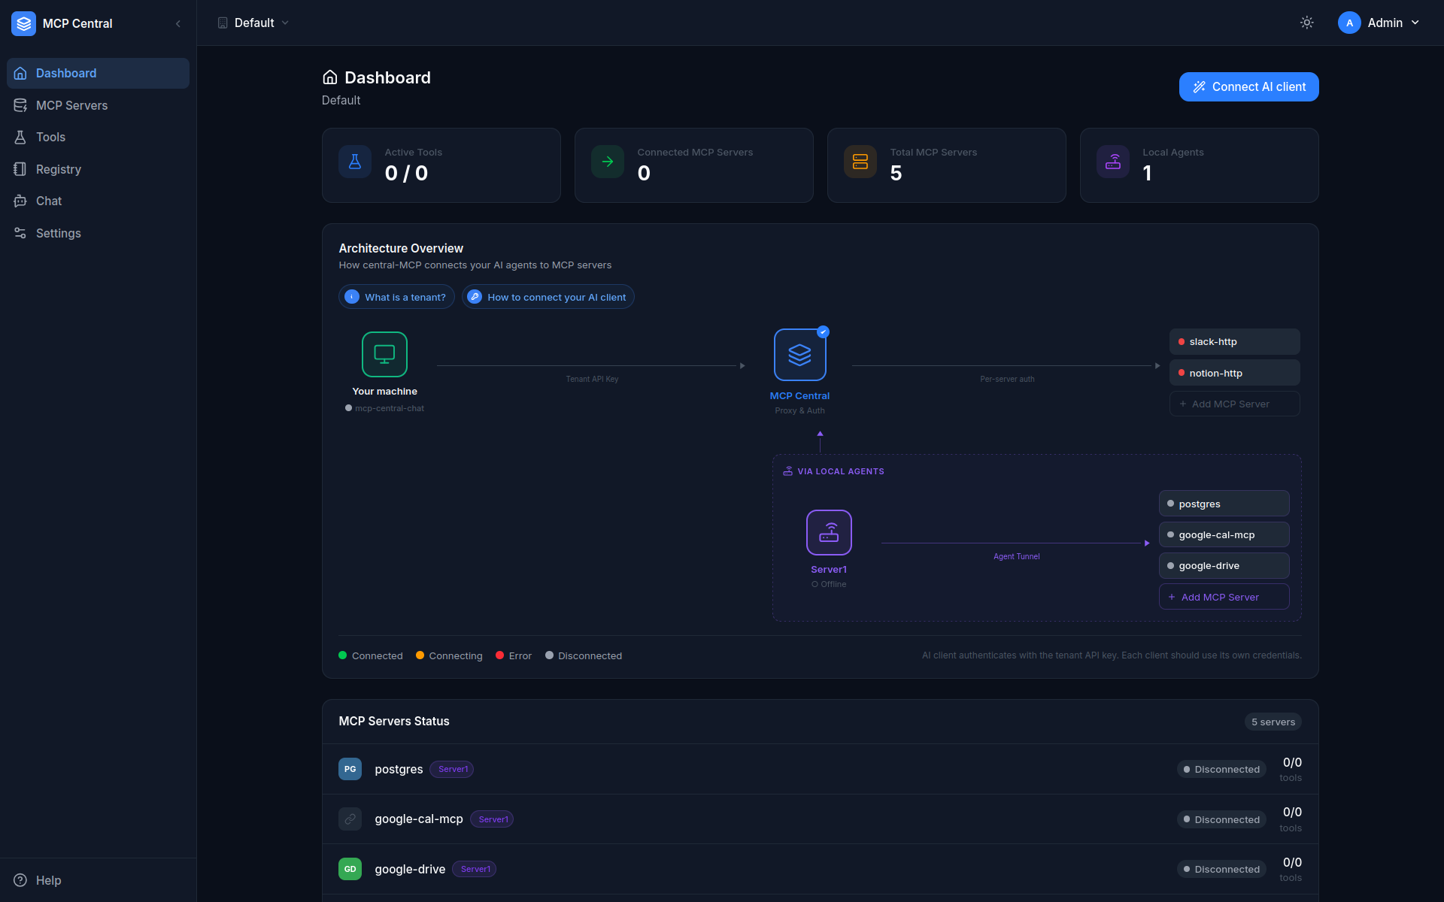This screenshot has height=902, width=1444.
Task: Click the Chat icon in sidebar
Action: tap(20, 201)
